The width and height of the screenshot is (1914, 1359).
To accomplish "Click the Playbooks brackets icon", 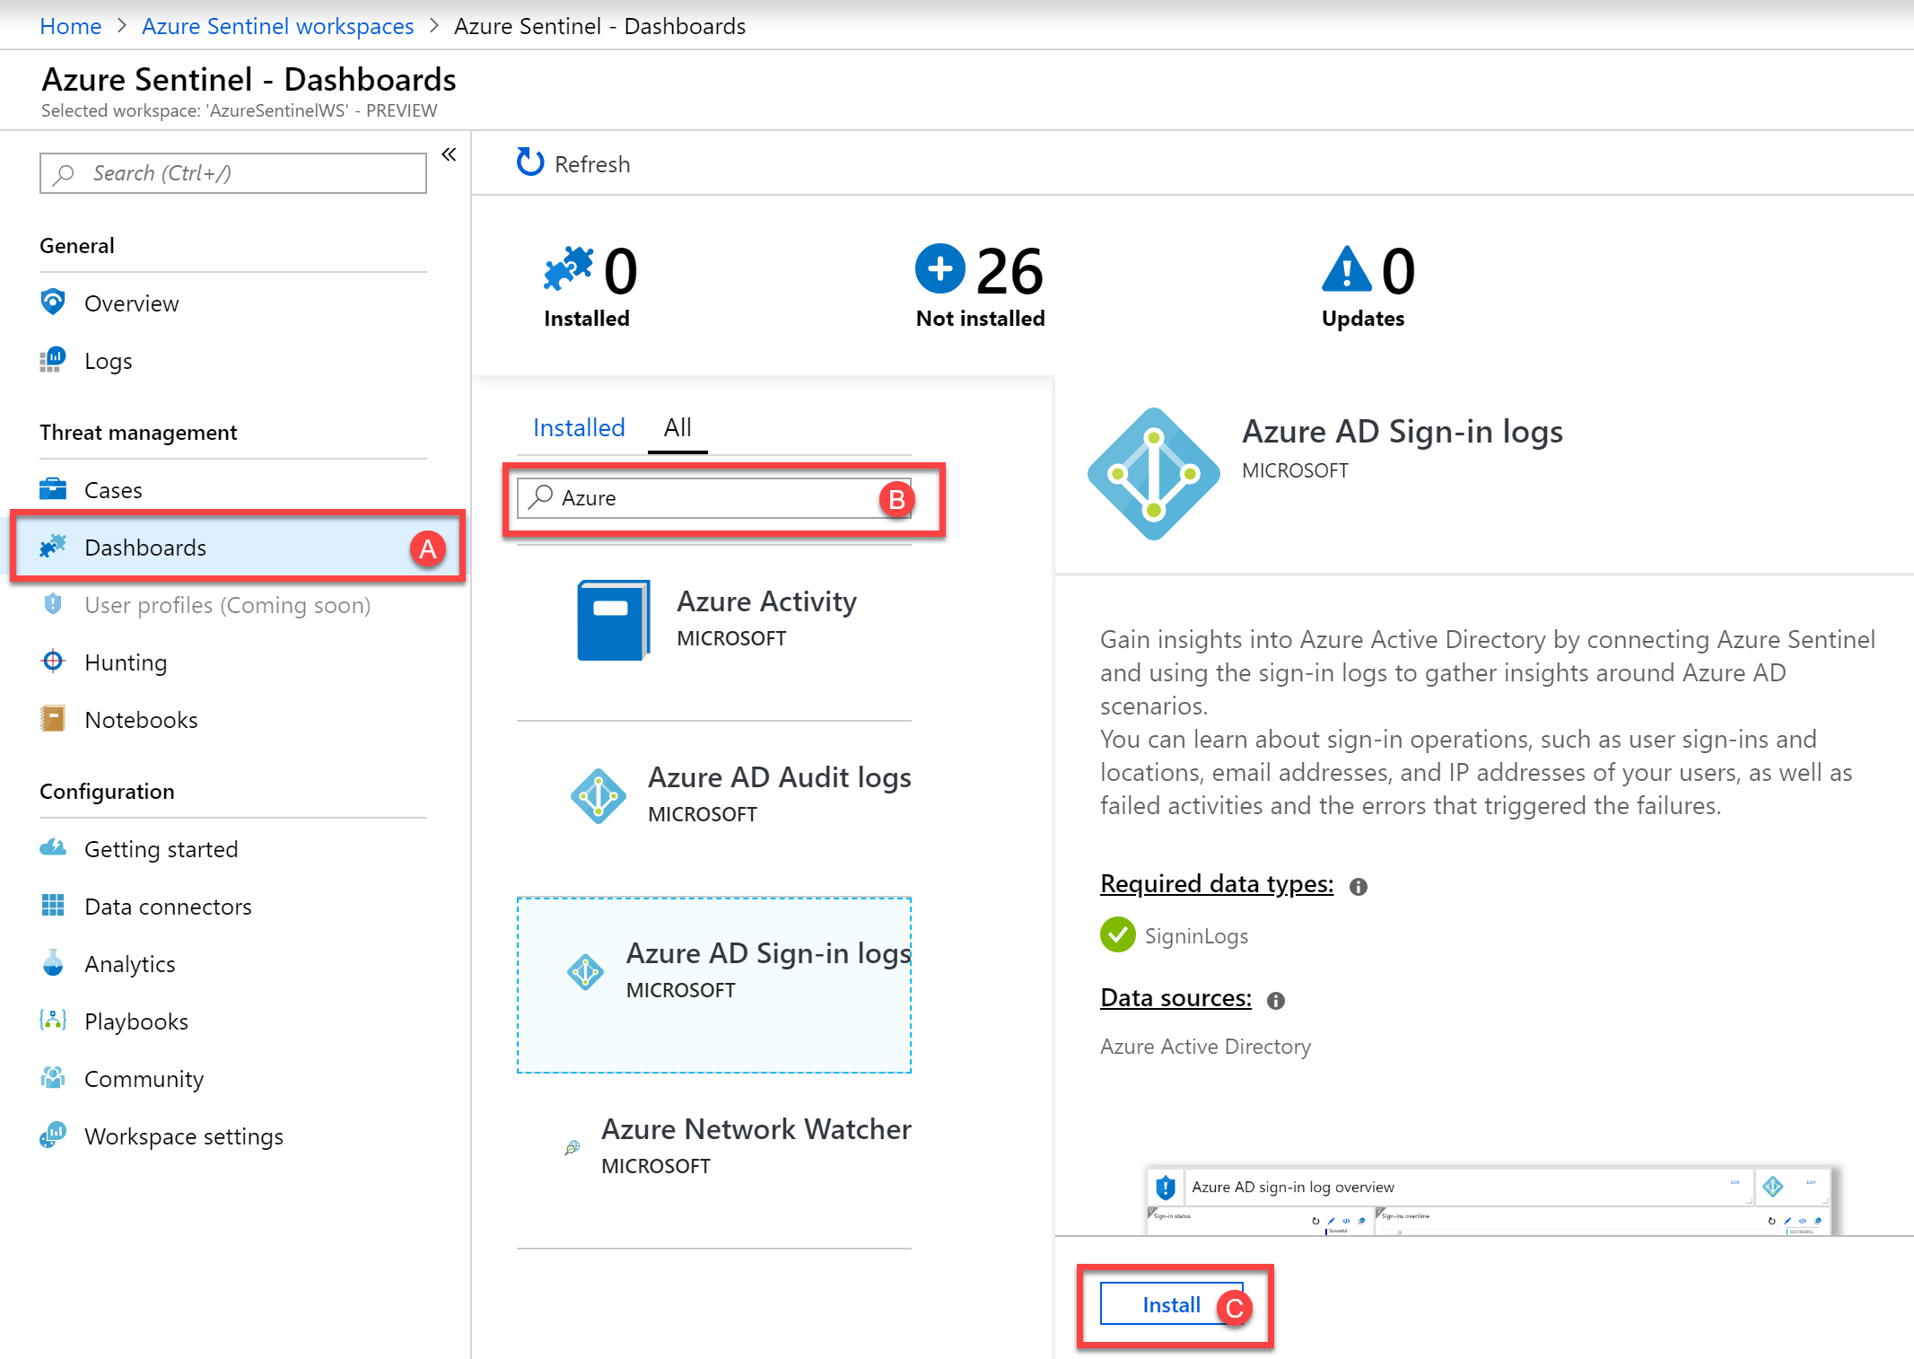I will tap(53, 1021).
